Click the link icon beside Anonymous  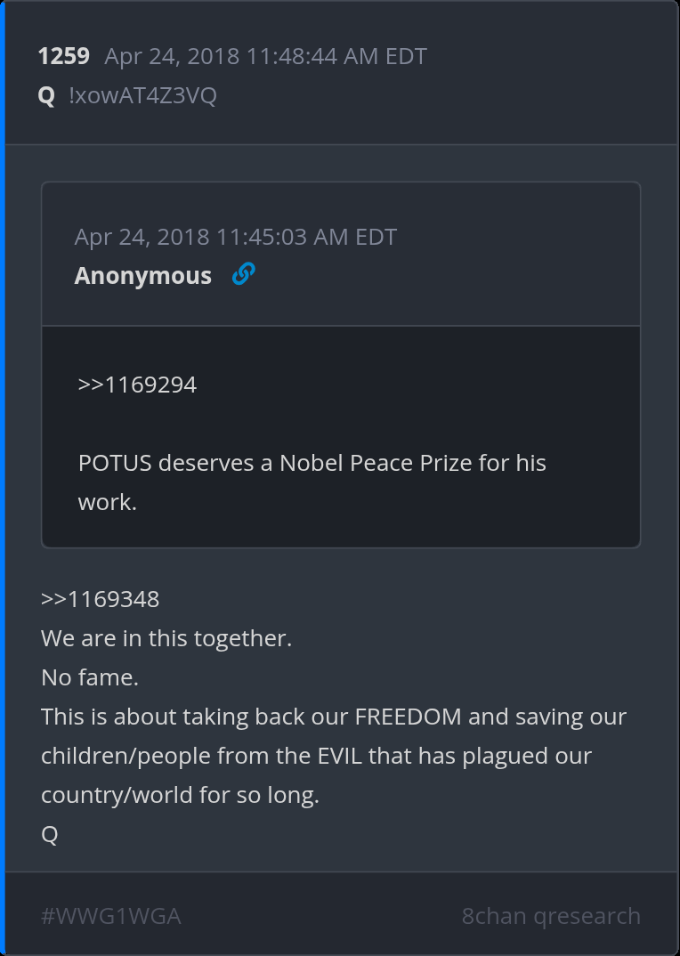243,275
